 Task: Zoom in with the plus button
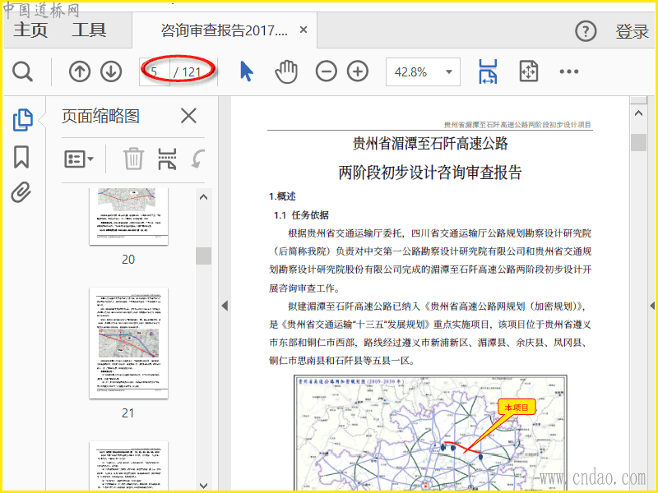point(357,72)
